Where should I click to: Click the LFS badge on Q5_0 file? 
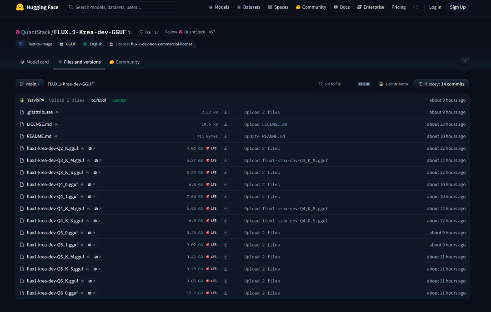(x=211, y=233)
